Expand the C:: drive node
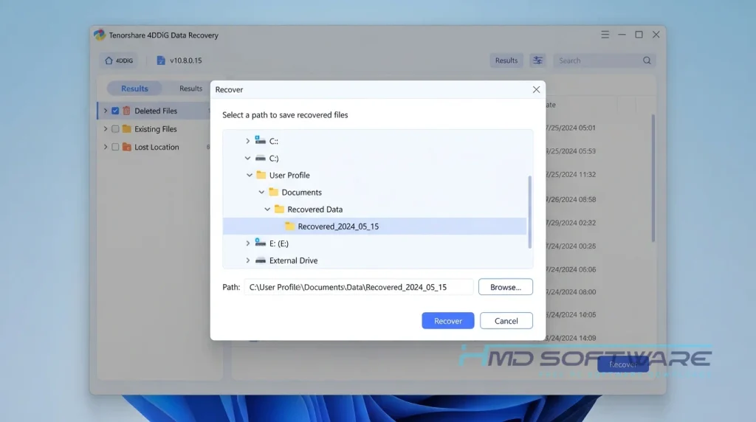Image resolution: width=756 pixels, height=422 pixels. pos(247,141)
